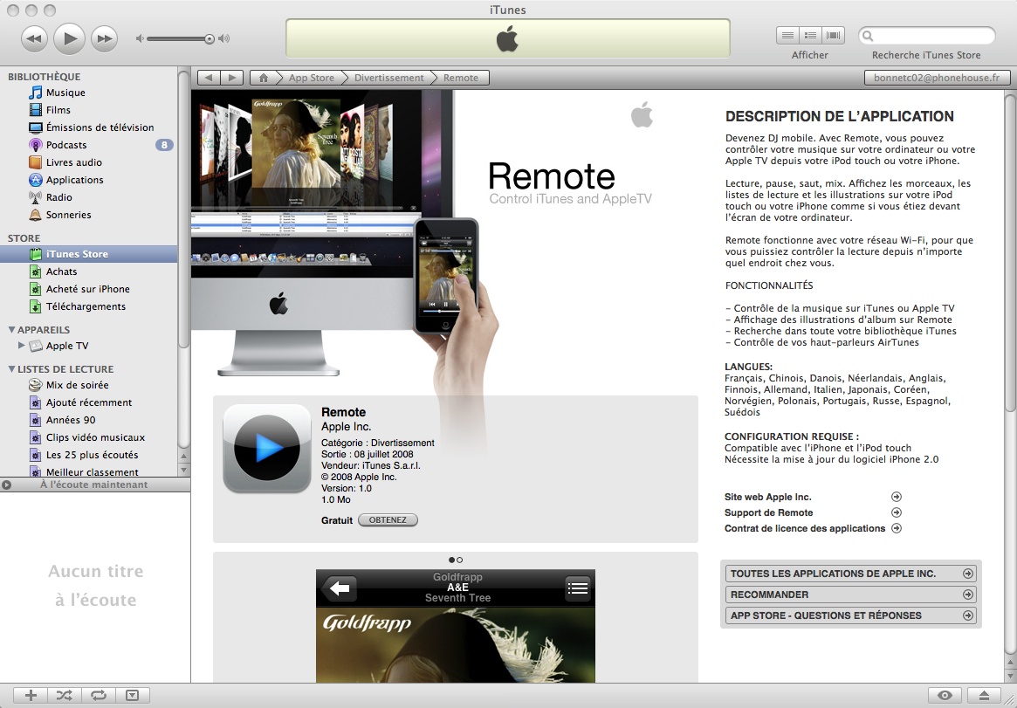Viewport: 1017px width, 708px height.
Task: Expand the Apple TV device
Action: coord(22,346)
